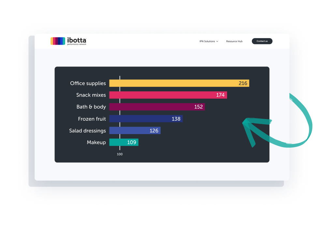Image resolution: width=320 pixels, height=228 pixels.
Task: Expand the IPN Solutions chevron
Action: 217,41
